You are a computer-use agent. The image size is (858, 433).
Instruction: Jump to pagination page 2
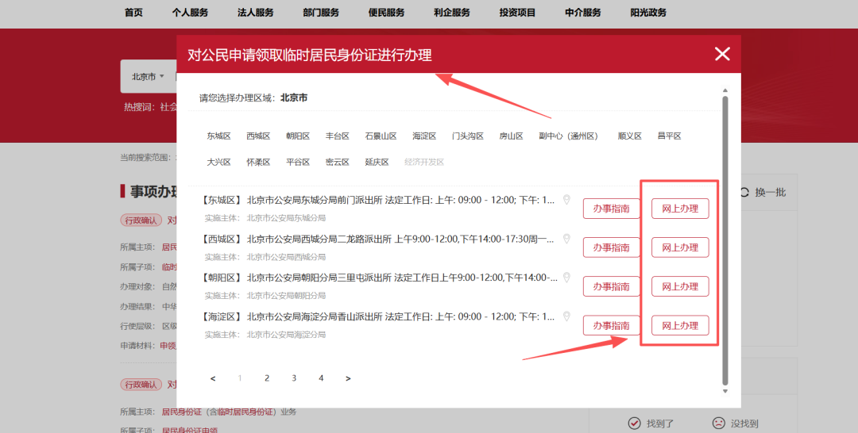tap(266, 377)
